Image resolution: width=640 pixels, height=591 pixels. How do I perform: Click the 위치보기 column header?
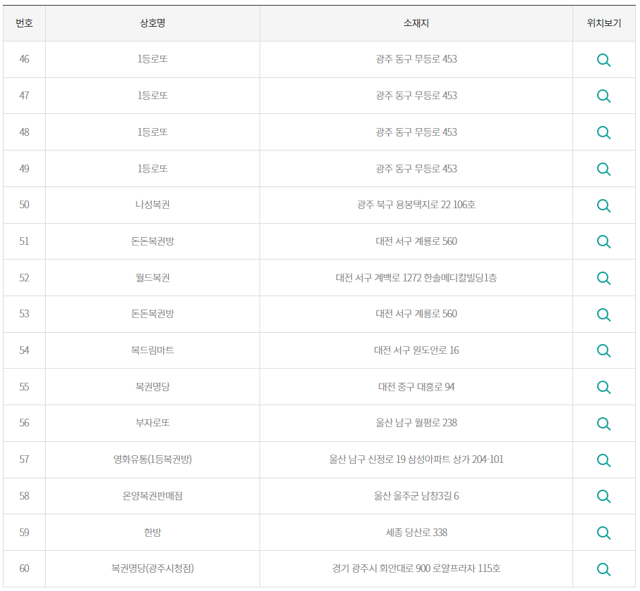[x=603, y=23]
